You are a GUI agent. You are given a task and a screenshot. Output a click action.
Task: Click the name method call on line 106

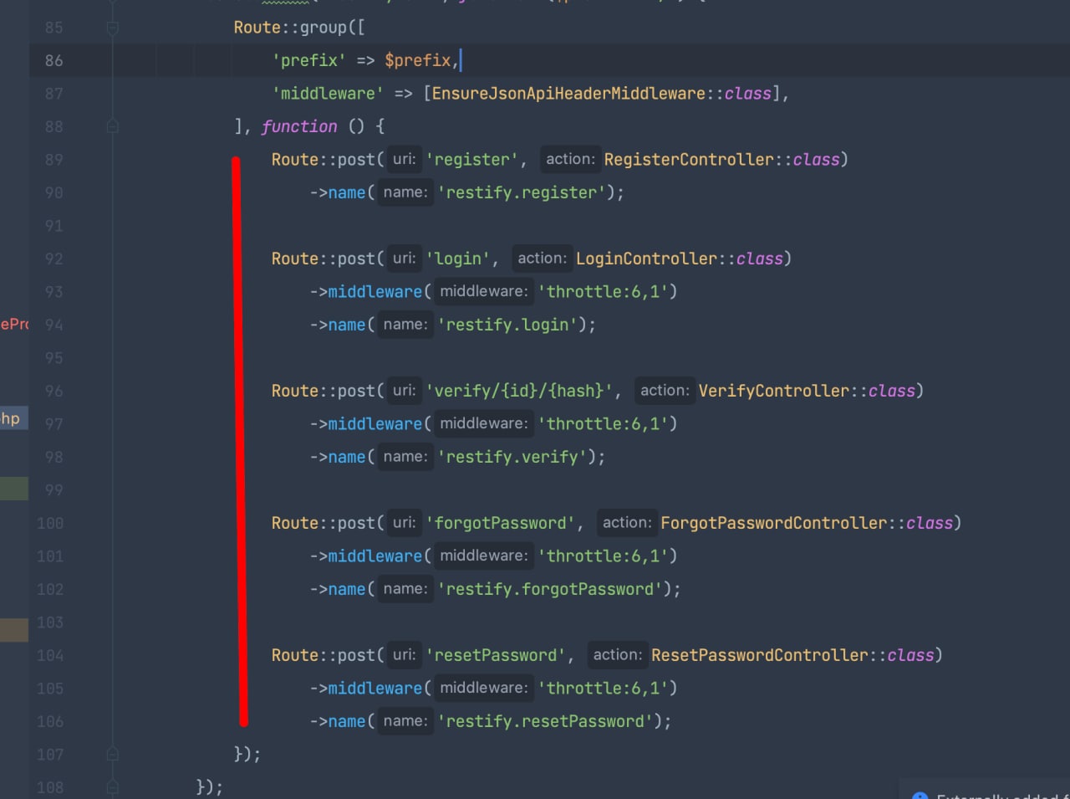[x=346, y=721]
